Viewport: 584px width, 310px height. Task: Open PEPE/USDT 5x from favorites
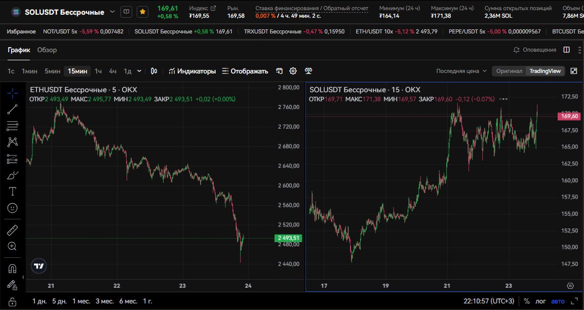495,32
